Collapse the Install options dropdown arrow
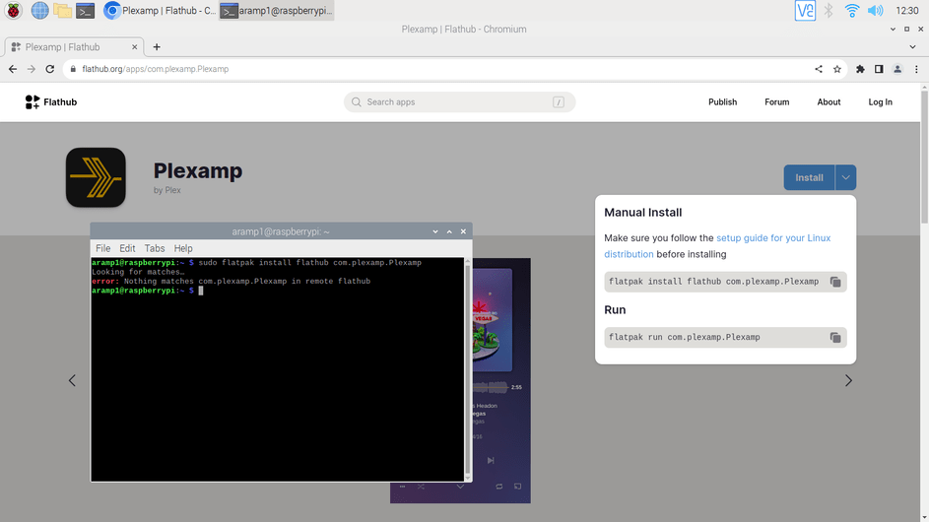 pos(845,177)
